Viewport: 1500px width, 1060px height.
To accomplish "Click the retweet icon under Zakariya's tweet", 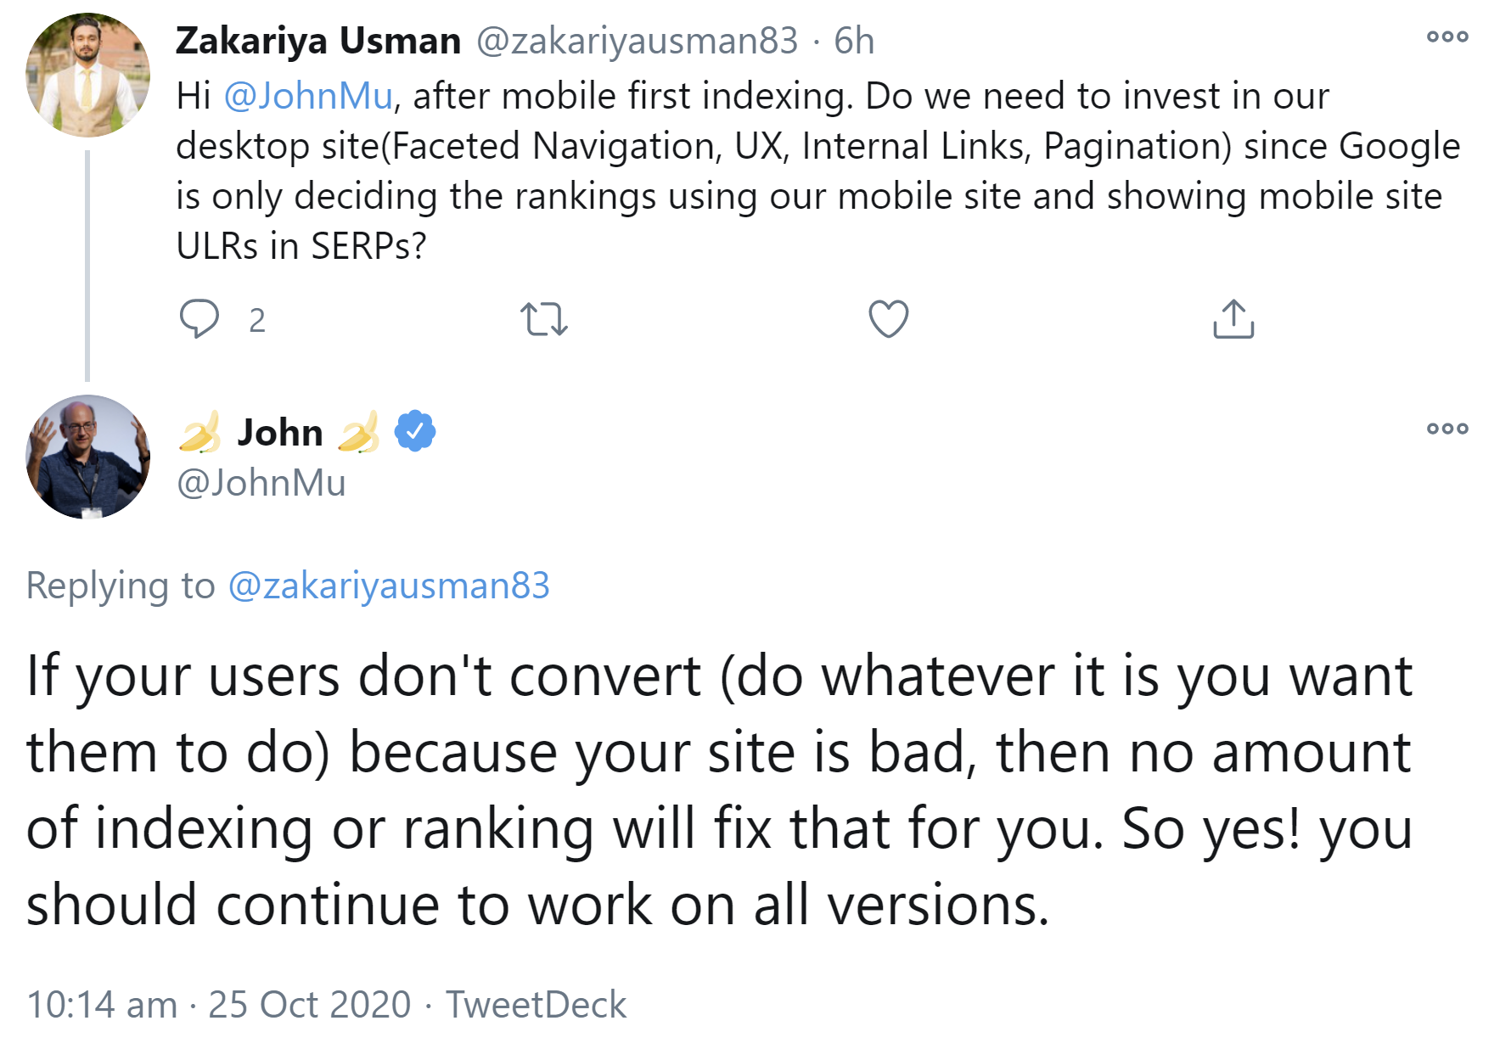I will tap(543, 319).
